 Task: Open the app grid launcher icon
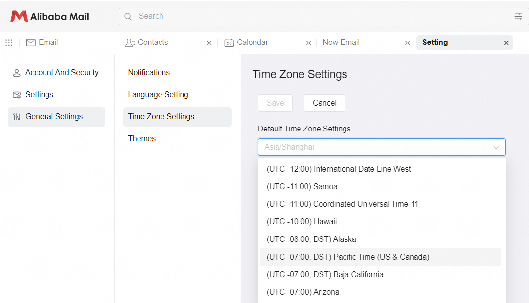tap(9, 43)
